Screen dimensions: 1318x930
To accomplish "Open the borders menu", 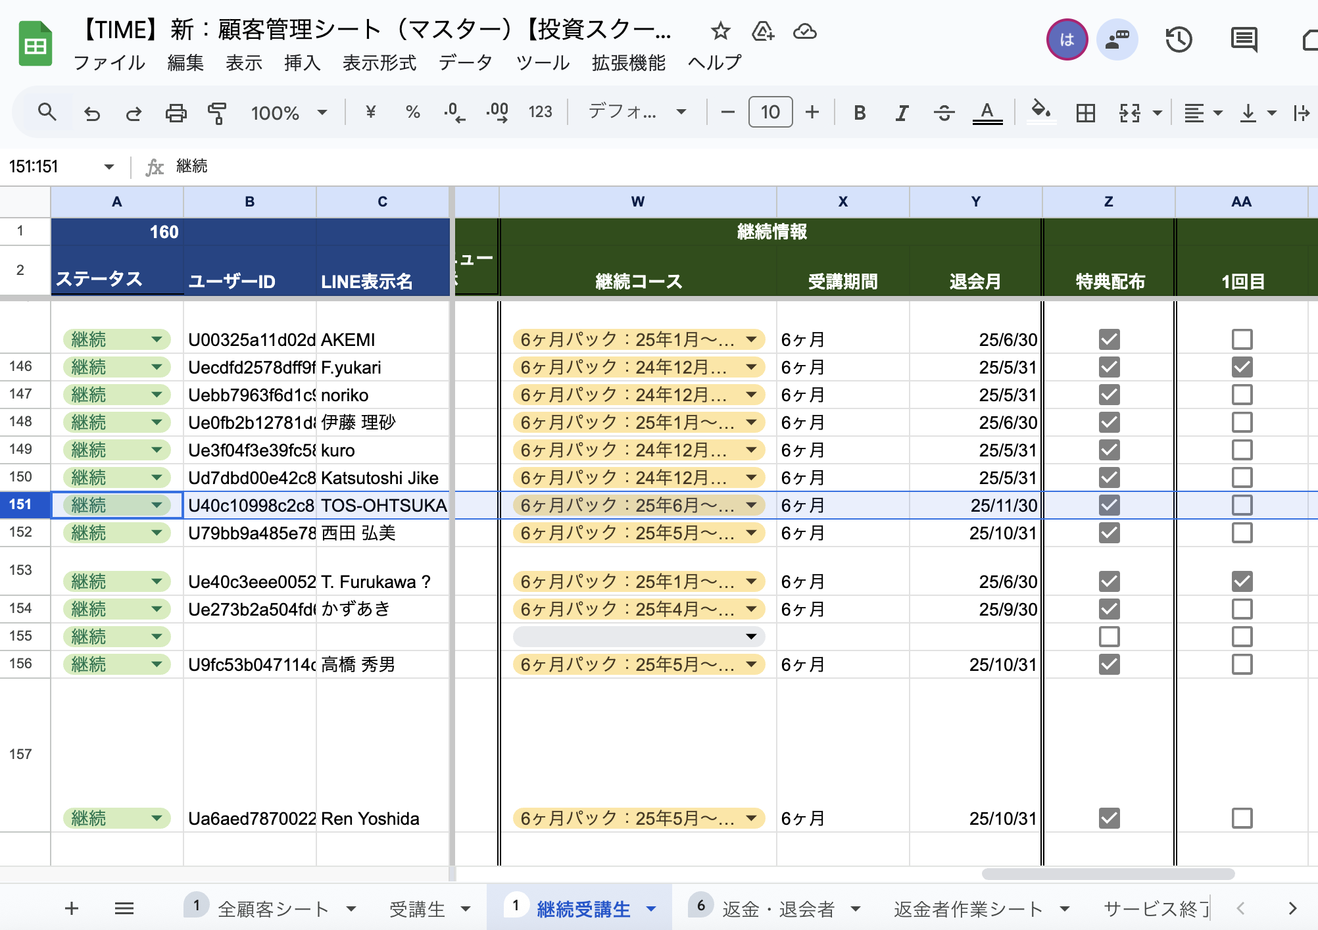I will coord(1085,112).
